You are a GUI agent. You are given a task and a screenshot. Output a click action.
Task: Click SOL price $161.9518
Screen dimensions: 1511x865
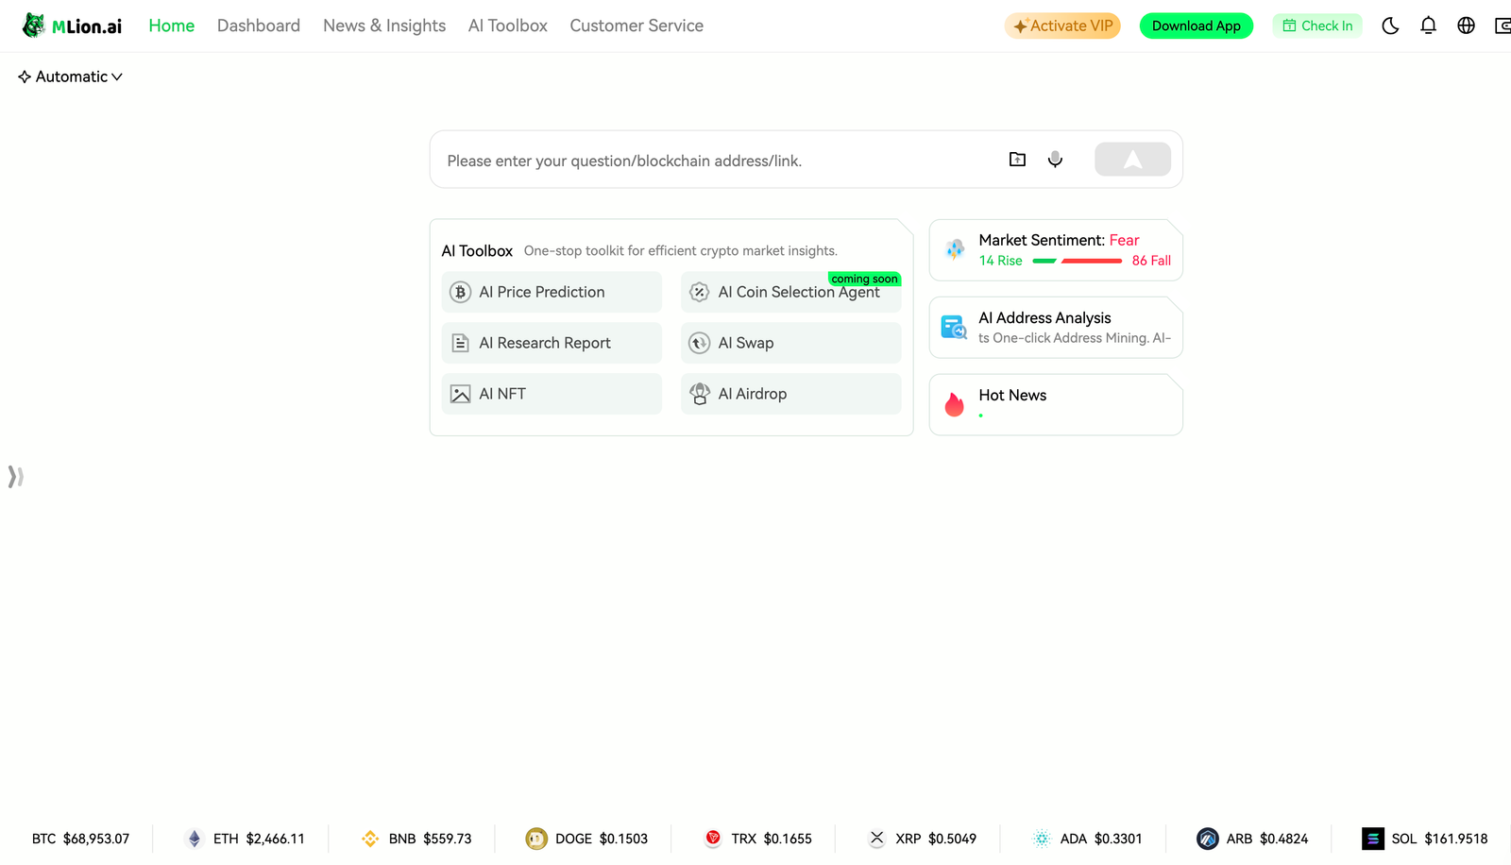pos(1456,839)
